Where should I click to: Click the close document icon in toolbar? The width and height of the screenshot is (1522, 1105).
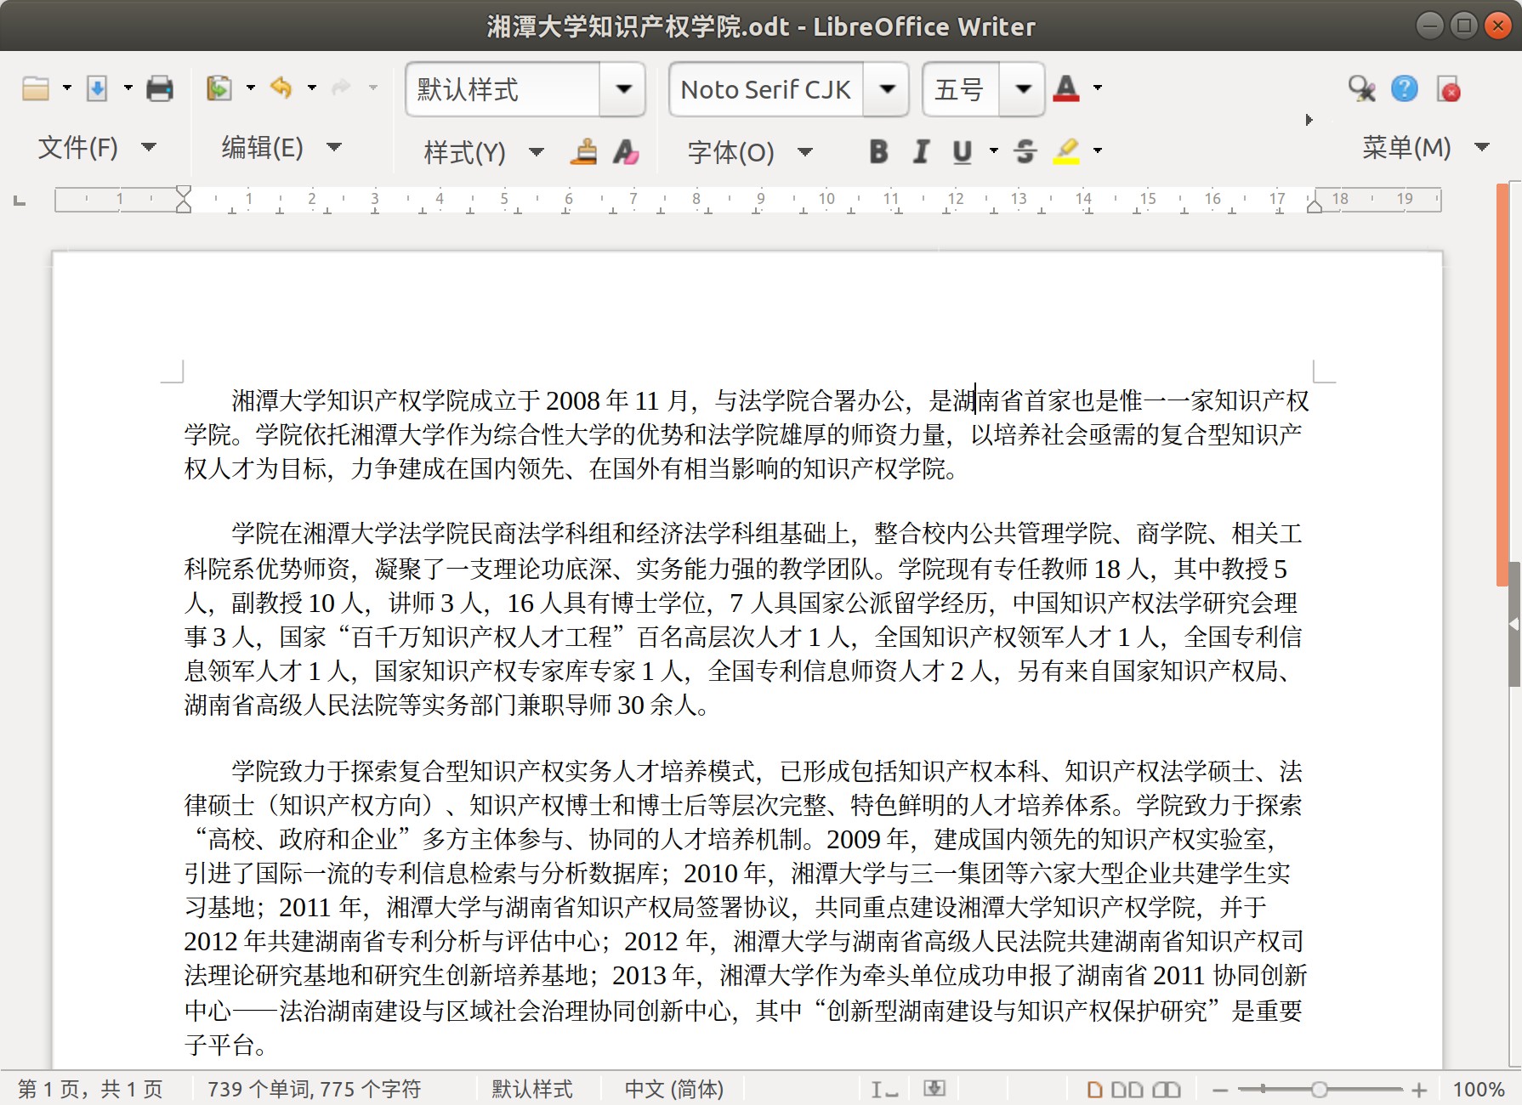[x=1449, y=88]
